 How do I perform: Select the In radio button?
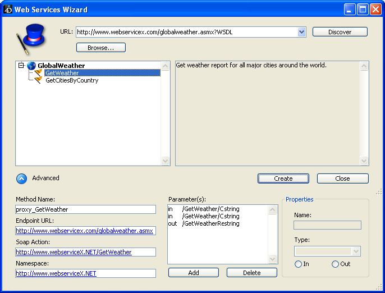point(299,264)
